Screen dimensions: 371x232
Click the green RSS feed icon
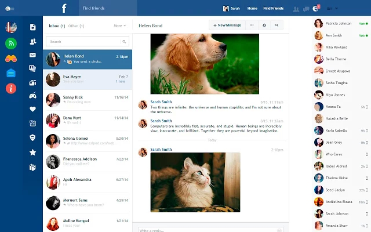(x=10, y=43)
